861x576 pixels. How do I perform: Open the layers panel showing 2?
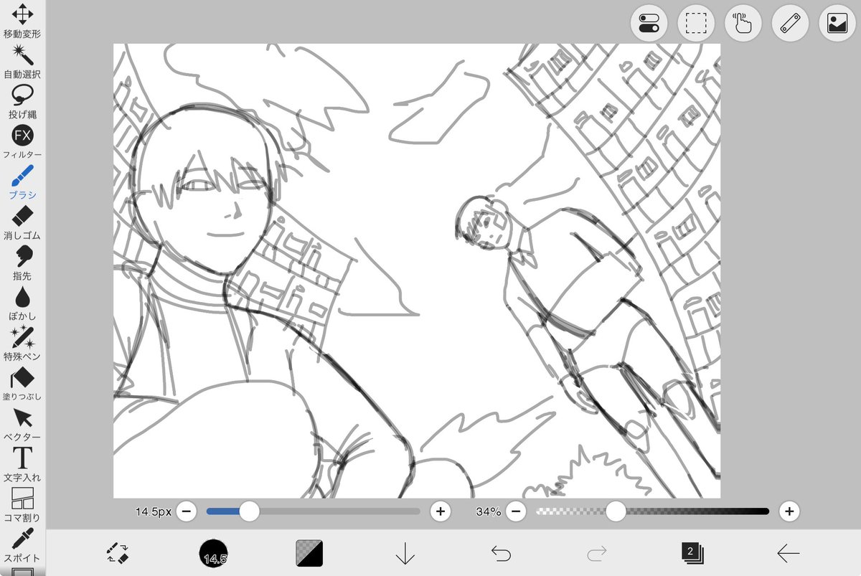pyautogui.click(x=692, y=553)
